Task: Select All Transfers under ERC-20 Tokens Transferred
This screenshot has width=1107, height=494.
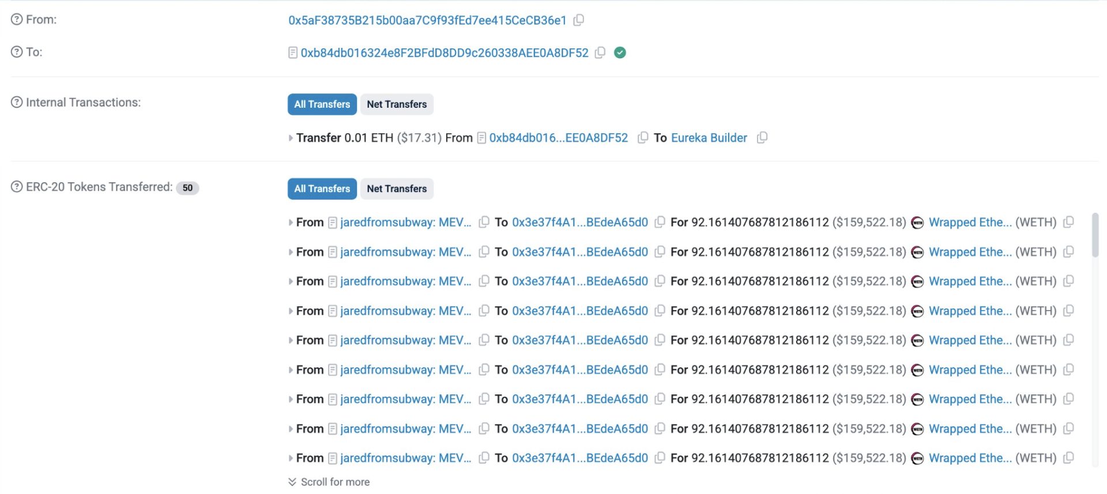Action: 322,189
